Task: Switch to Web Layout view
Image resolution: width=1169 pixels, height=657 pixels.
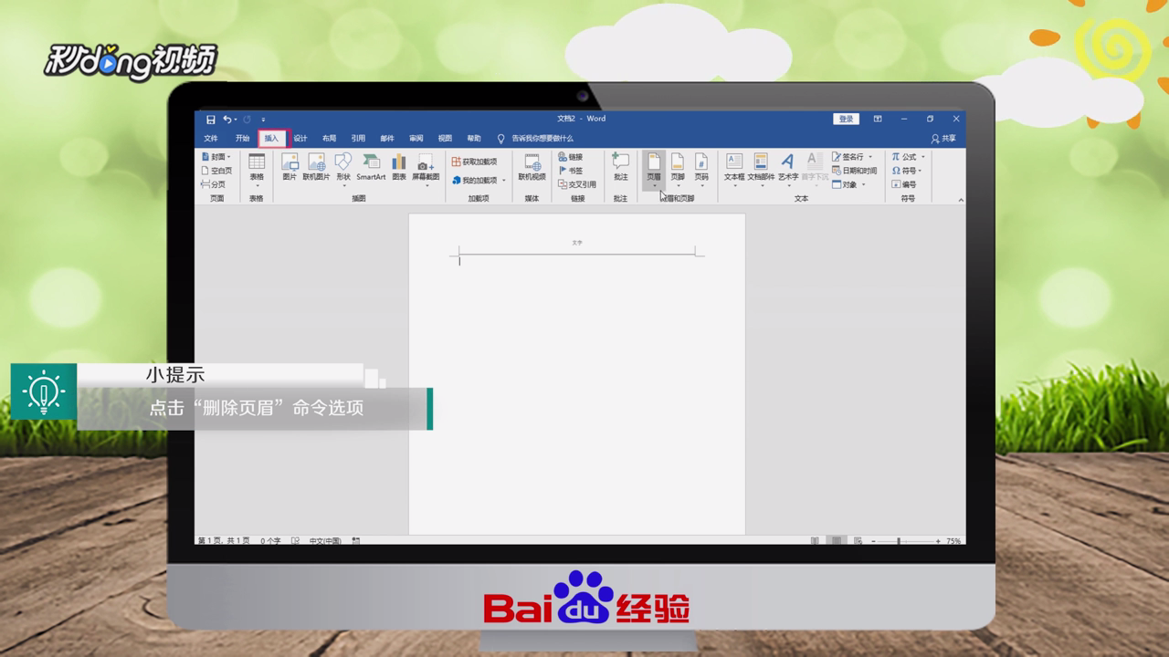Action: coord(857,539)
